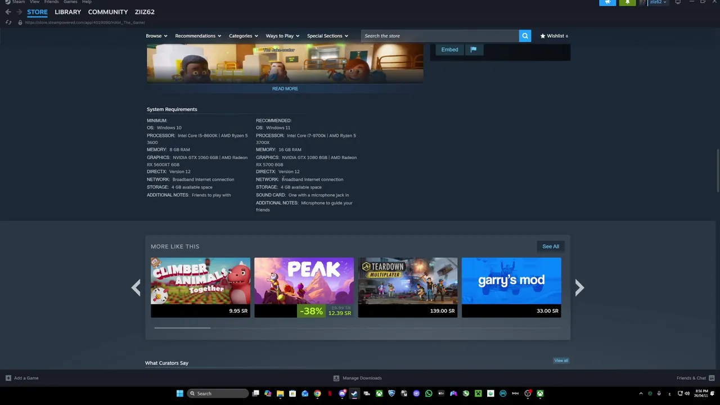Click the READ MORE link
This screenshot has width=720, height=405.
[285, 88]
